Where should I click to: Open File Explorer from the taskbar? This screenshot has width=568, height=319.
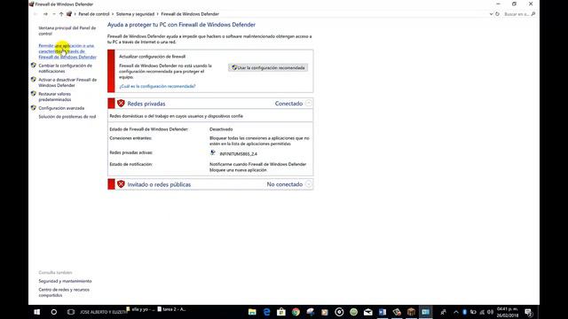[252, 312]
